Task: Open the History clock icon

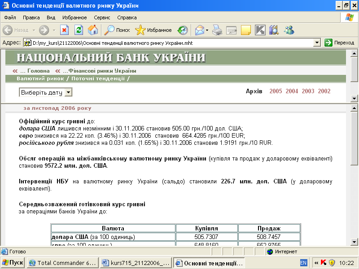Action: point(183,30)
